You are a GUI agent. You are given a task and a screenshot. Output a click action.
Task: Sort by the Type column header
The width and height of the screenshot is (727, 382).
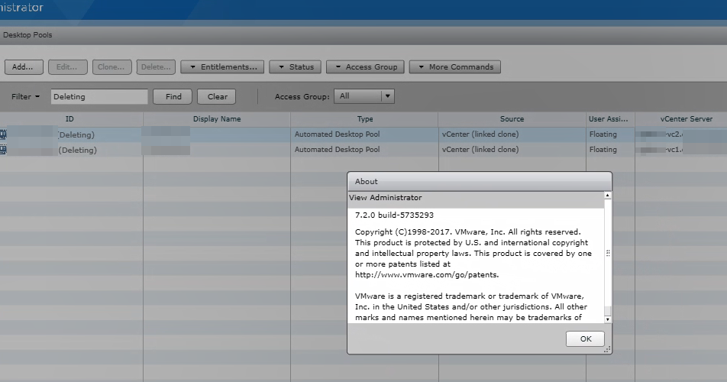tap(365, 119)
